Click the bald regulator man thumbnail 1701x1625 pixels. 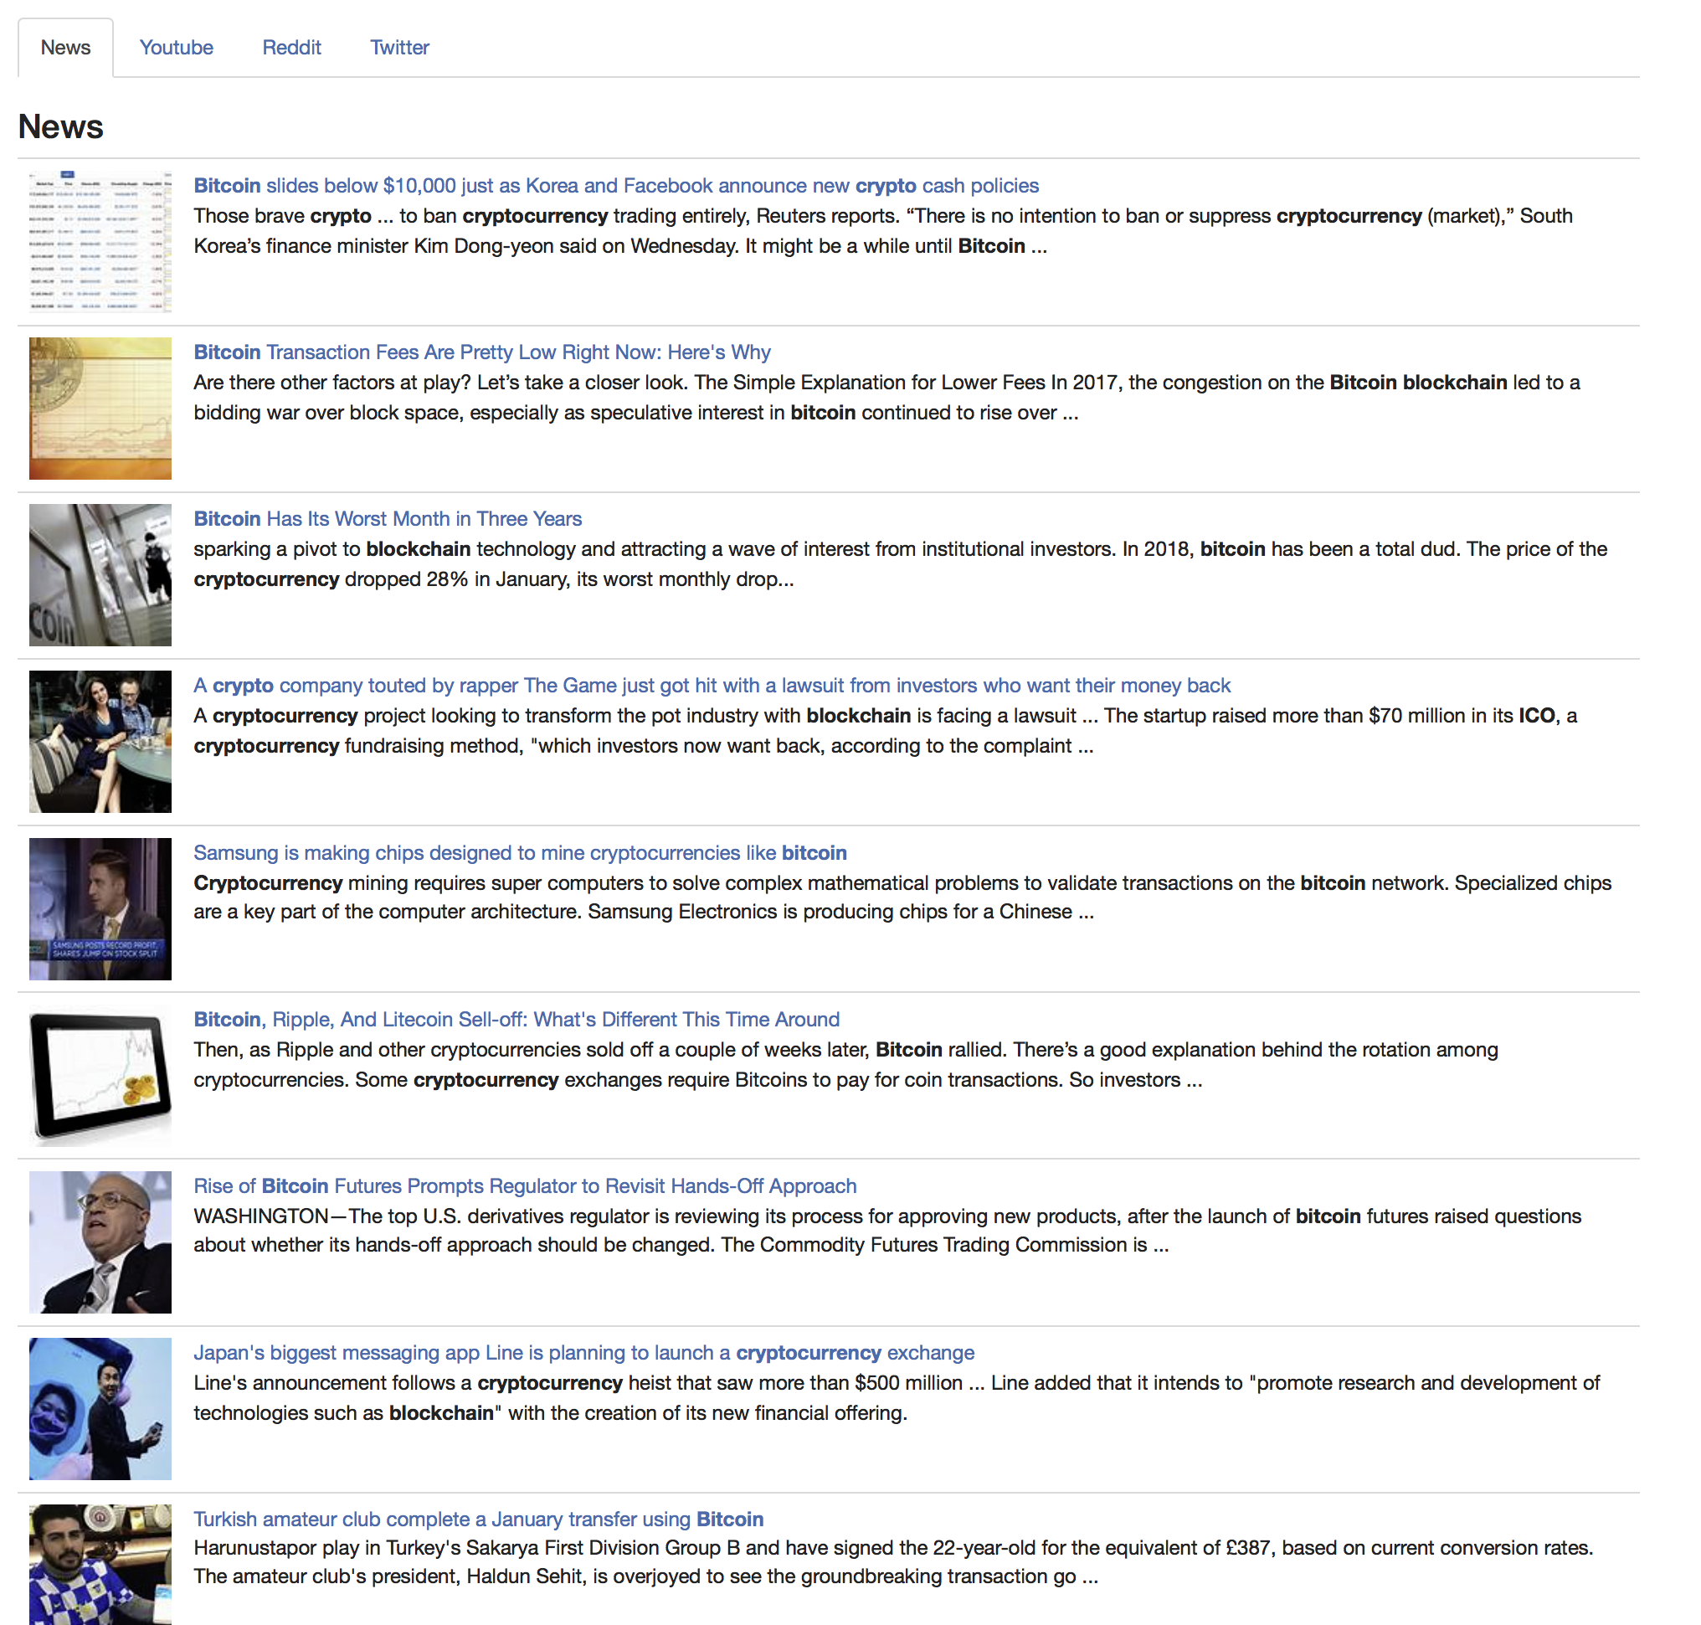coord(100,1242)
